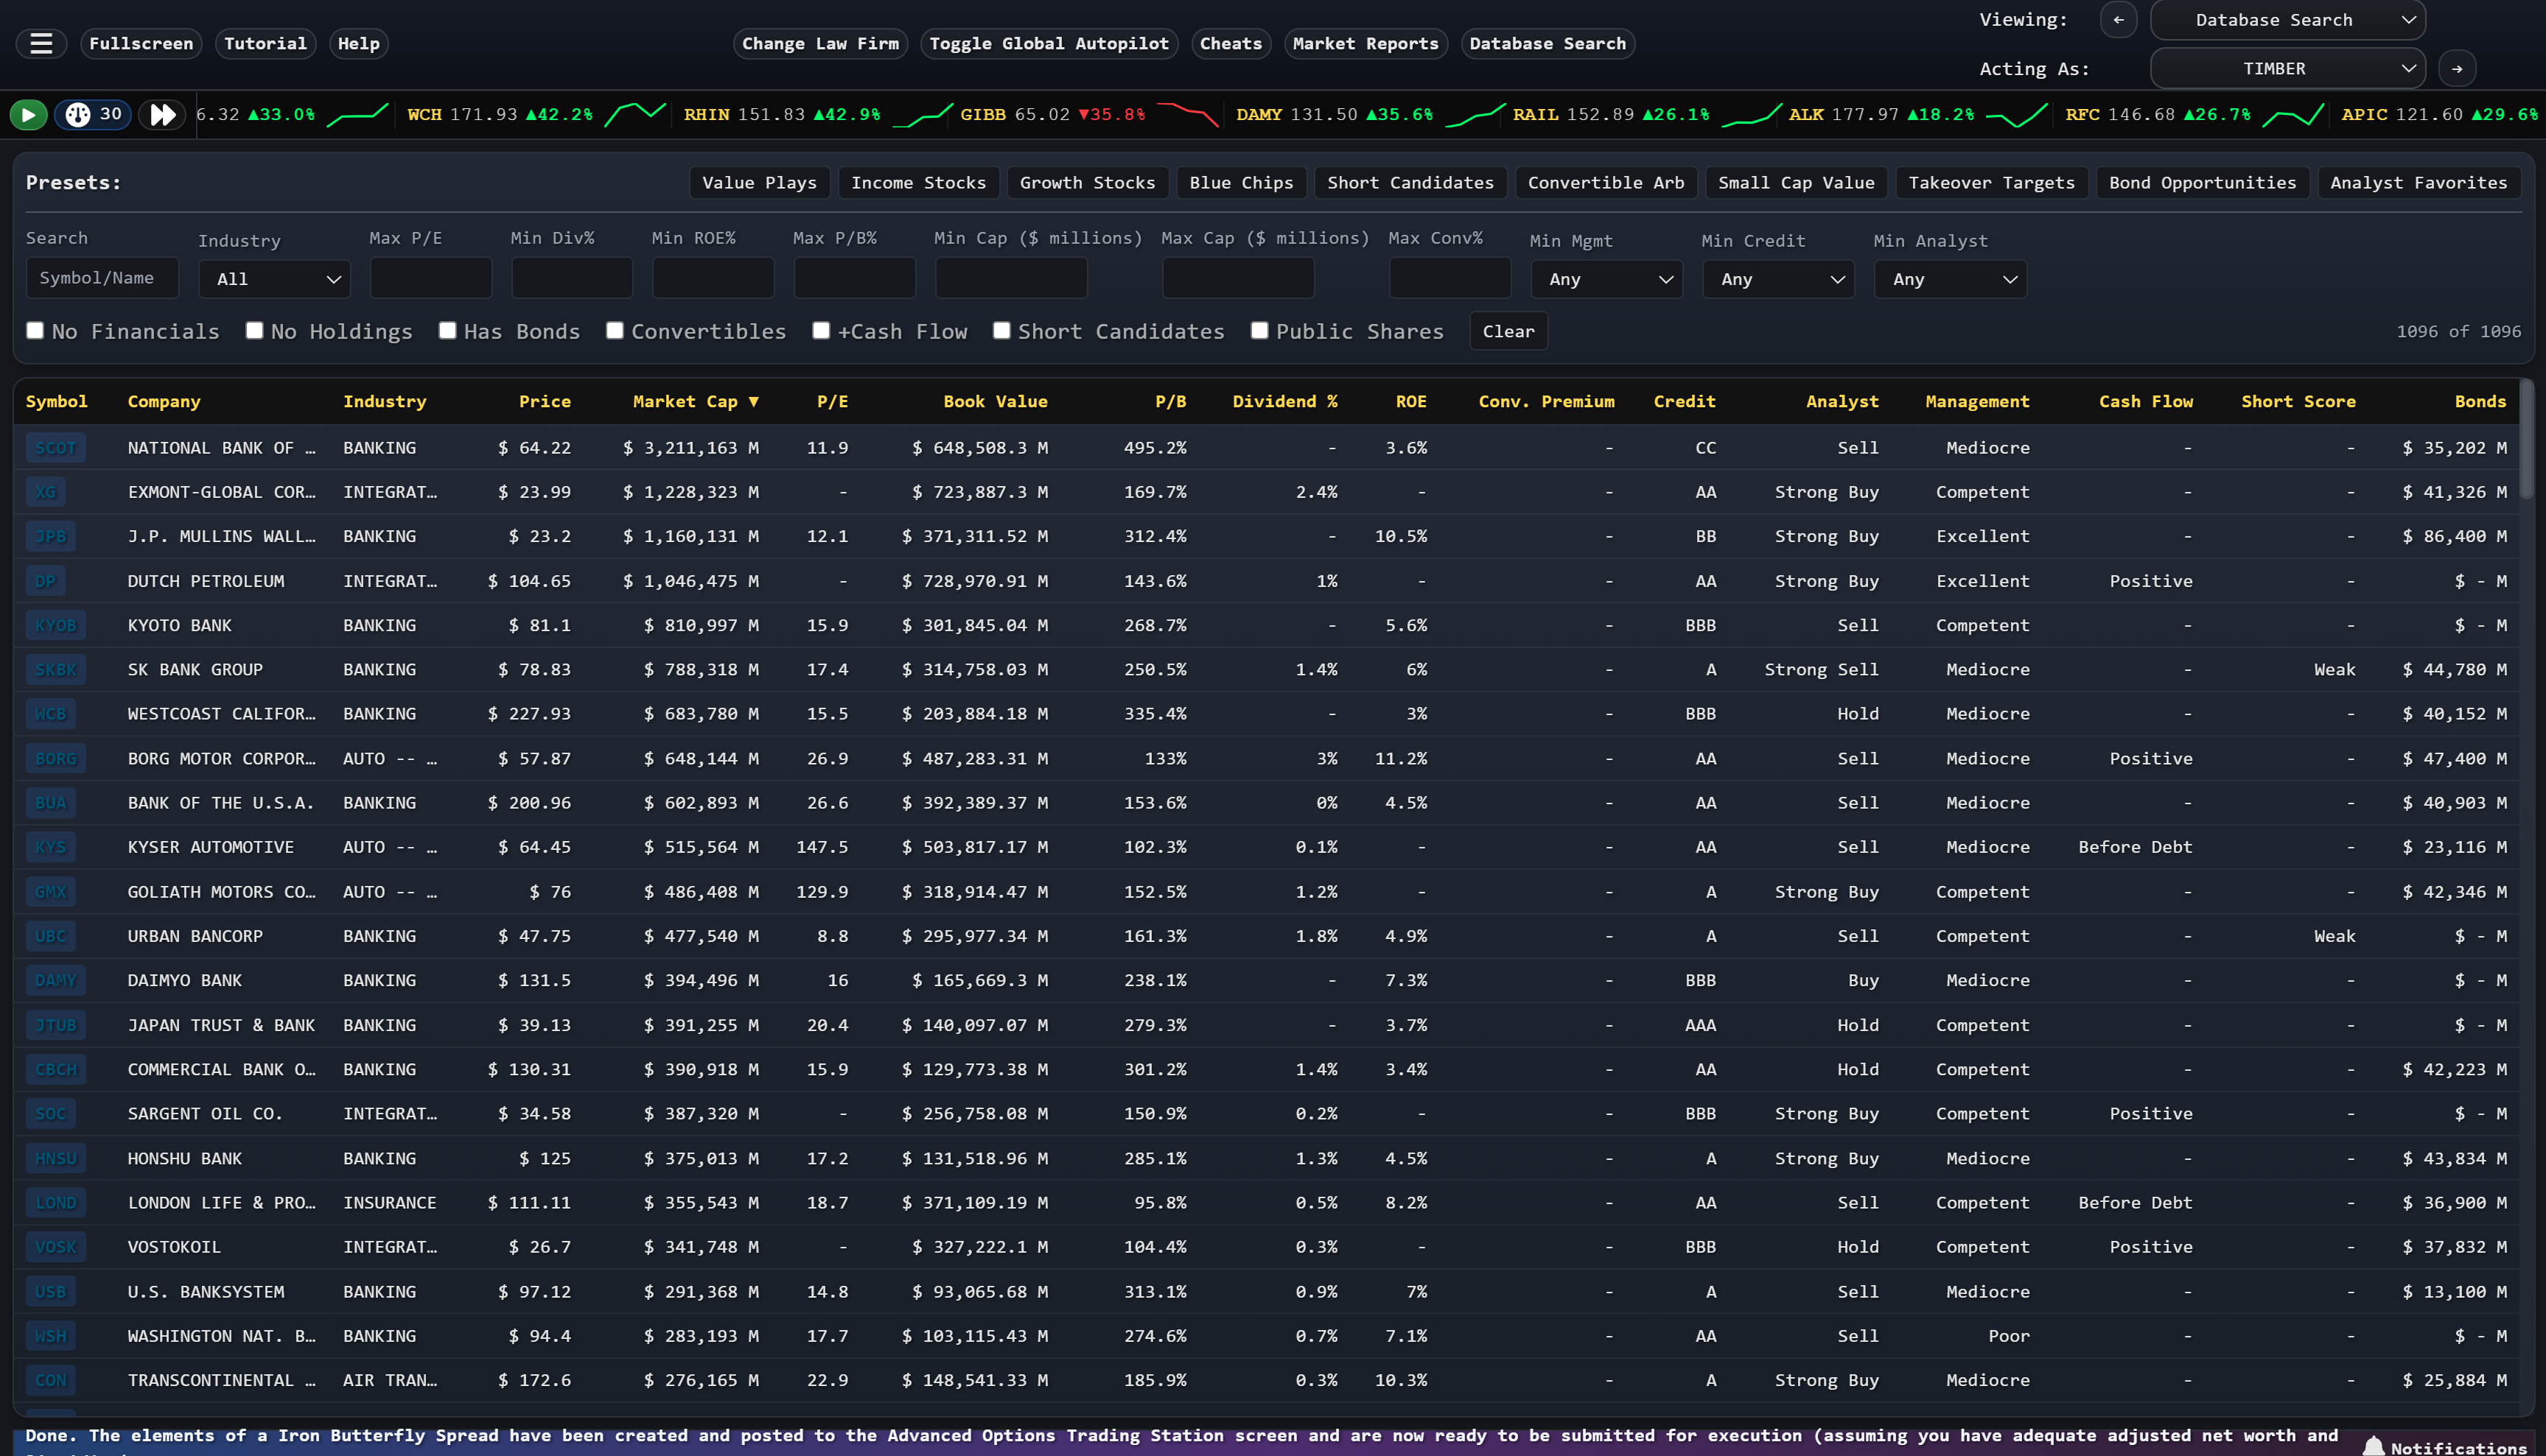Toggle the Public Shares checkbox

click(x=1259, y=329)
